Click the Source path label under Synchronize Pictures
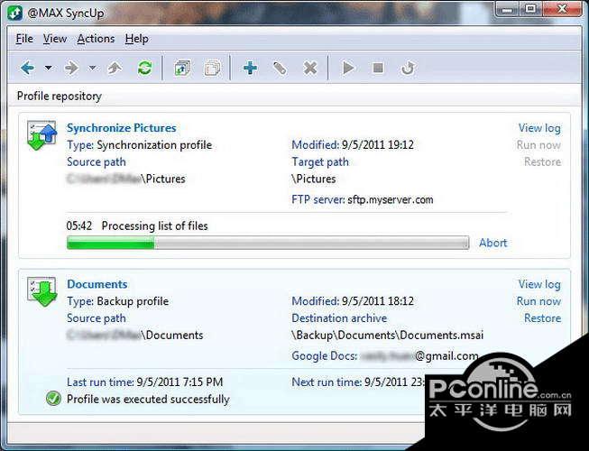 97,161
